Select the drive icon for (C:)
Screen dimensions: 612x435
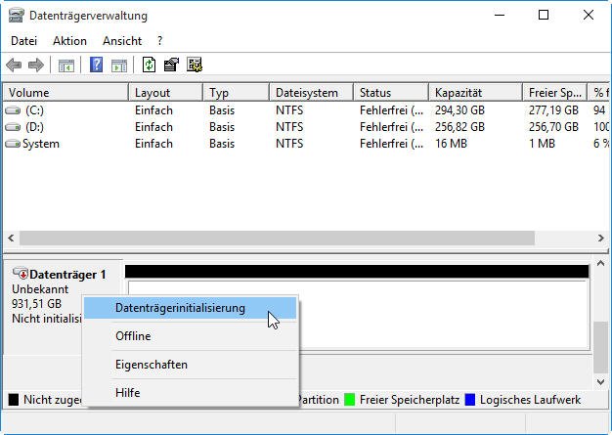tap(13, 110)
